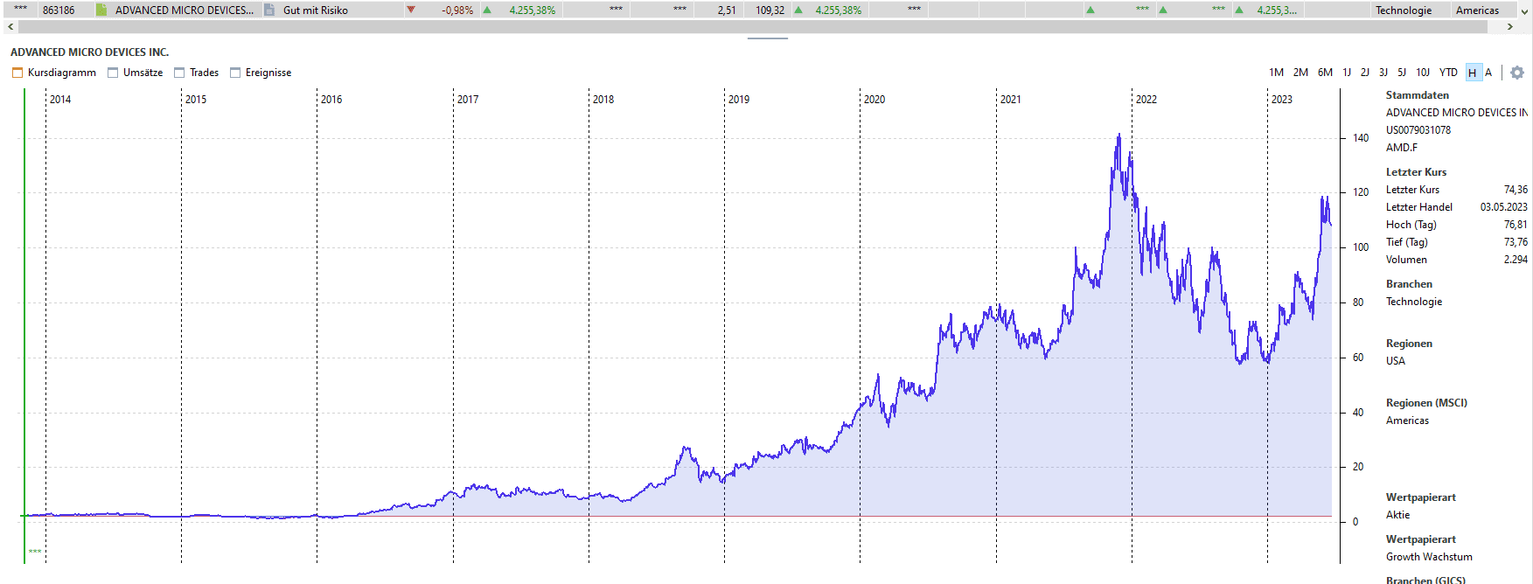Image resolution: width=1533 pixels, height=584 pixels.
Task: Click the 2017 year marker on chart
Action: click(468, 100)
